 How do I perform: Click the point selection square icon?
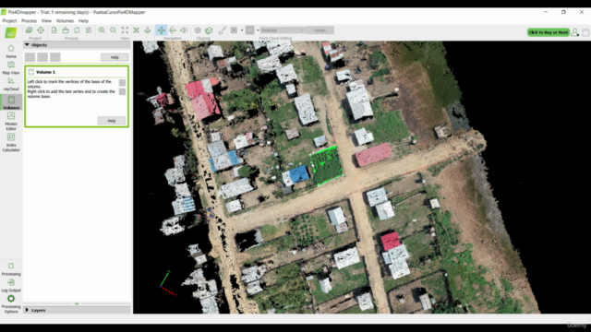coord(234,30)
